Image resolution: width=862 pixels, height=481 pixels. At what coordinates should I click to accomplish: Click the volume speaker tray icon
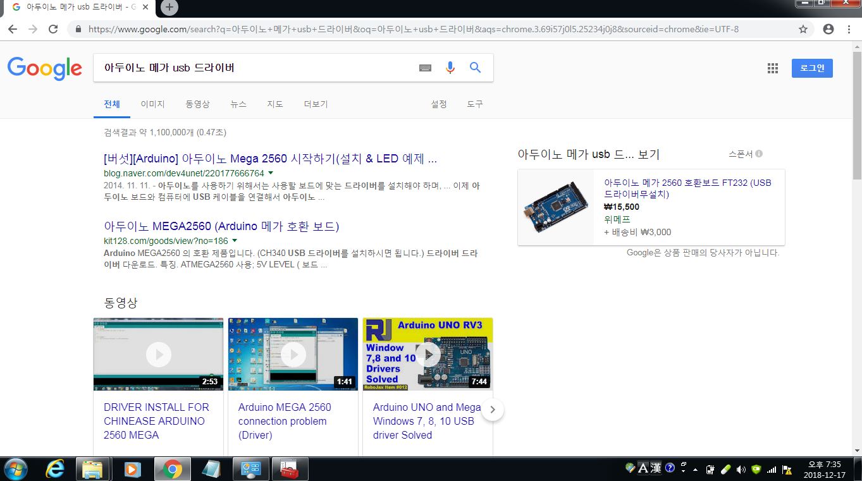[741, 470]
